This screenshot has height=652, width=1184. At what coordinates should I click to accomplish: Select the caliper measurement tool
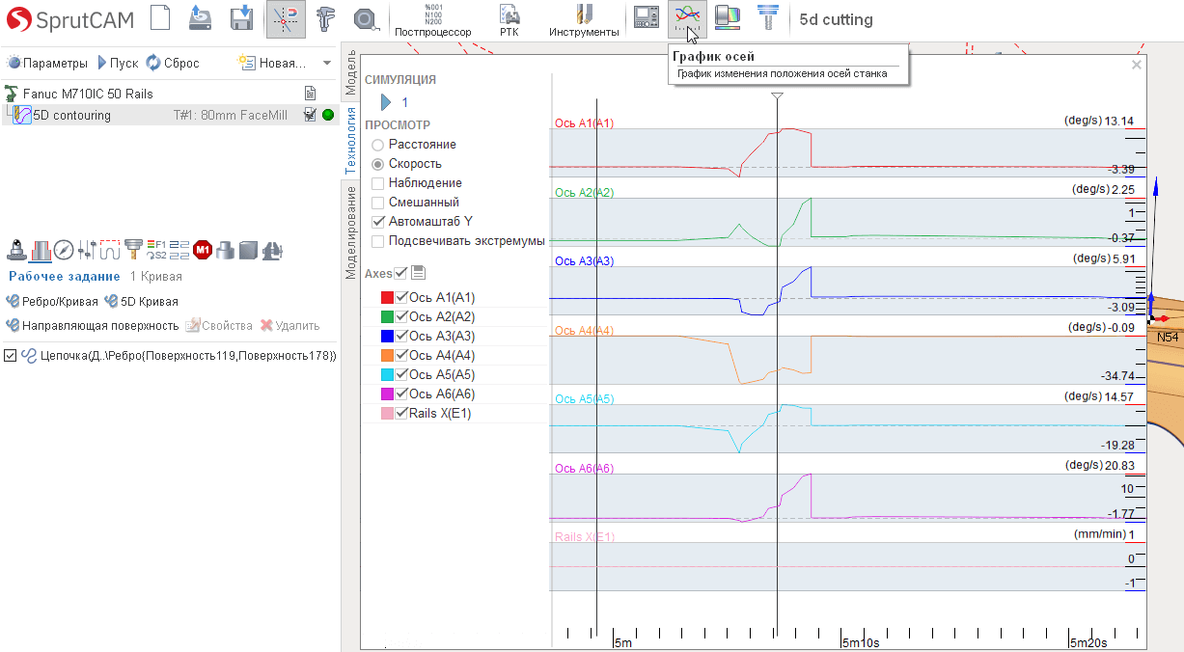[324, 18]
